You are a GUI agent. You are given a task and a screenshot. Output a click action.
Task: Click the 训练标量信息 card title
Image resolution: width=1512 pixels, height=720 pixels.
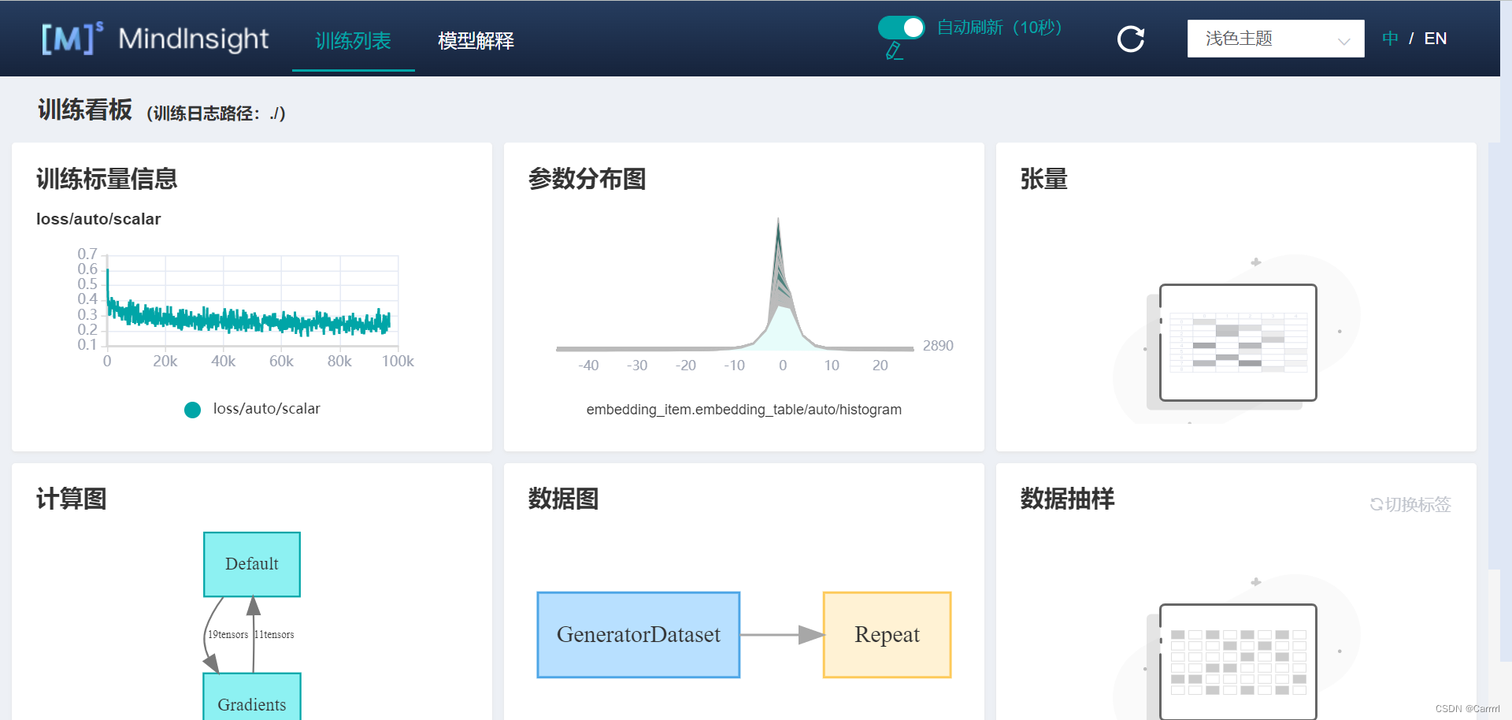point(107,179)
